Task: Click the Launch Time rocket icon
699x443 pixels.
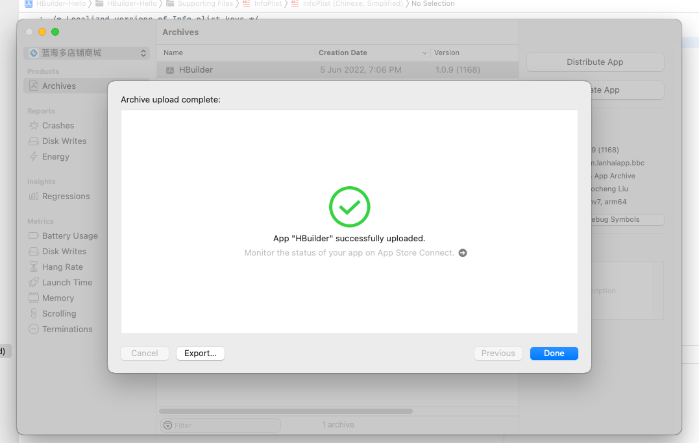Action: pos(34,283)
